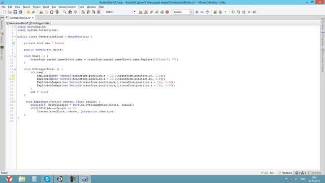Open the Tools menu
Image resolution: width=325 pixels, height=183 pixels.
coord(81,7)
